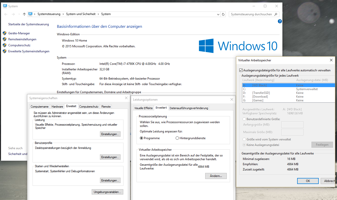
Task: Select the Programme radio button
Action: tap(142, 138)
